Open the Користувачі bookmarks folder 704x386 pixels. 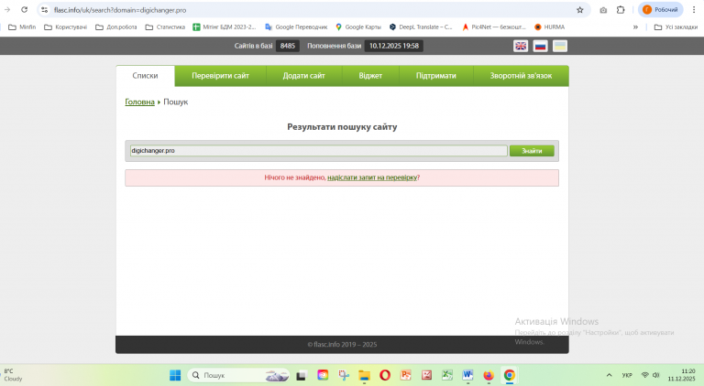coord(66,27)
